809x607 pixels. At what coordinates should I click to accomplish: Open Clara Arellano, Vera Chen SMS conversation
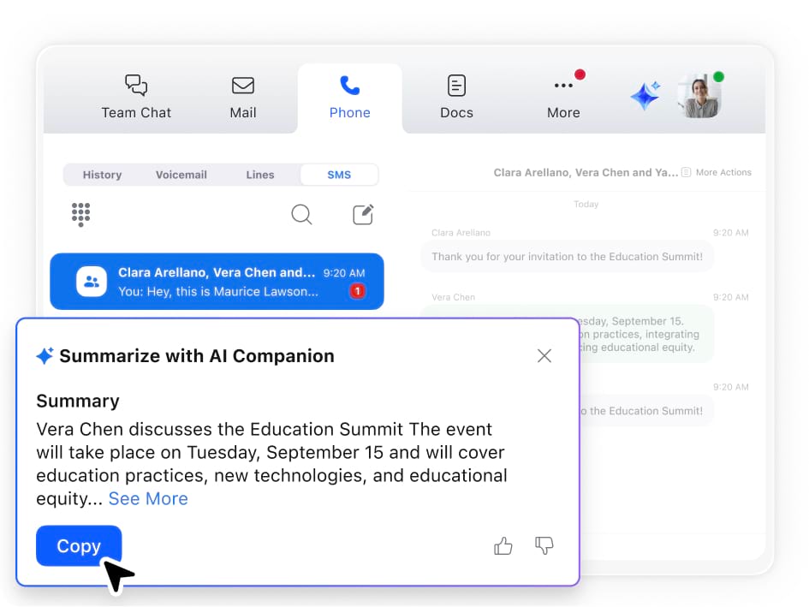point(217,282)
